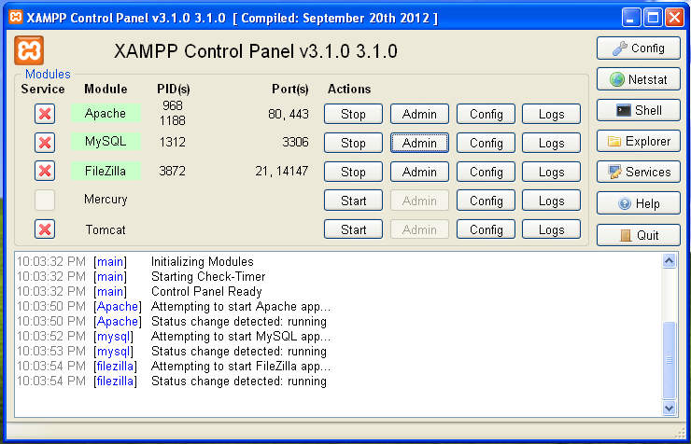
Task: Open Apache Admin page
Action: click(x=419, y=114)
